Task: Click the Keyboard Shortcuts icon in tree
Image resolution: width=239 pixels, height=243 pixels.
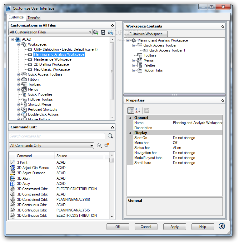Action: click(24, 109)
